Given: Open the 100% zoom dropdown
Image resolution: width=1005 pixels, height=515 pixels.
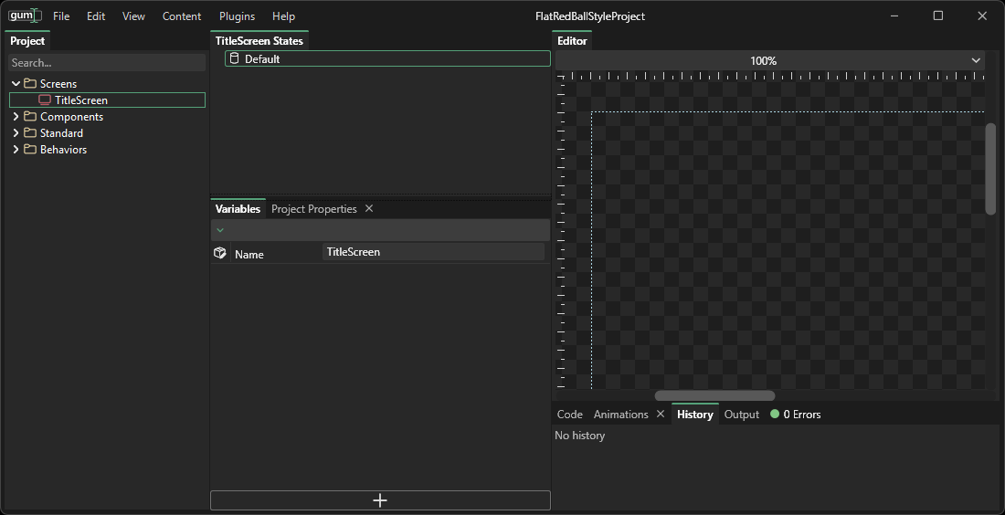Looking at the screenshot, I should click(x=976, y=61).
